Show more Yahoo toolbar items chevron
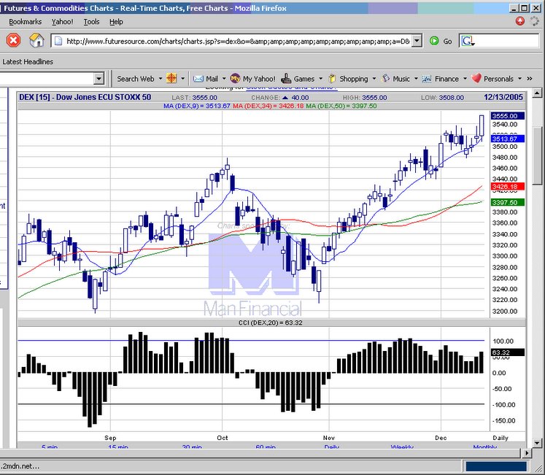 (530, 79)
